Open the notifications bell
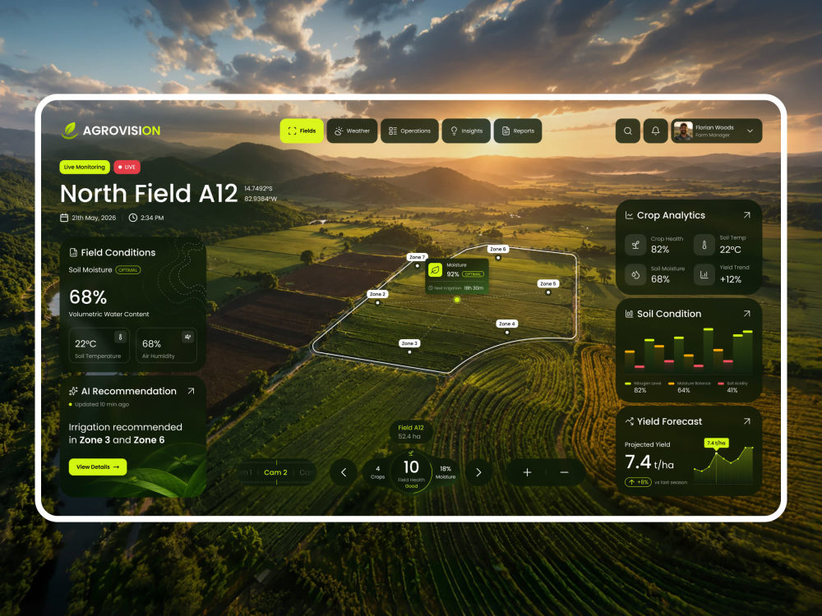822x616 pixels. tap(655, 131)
